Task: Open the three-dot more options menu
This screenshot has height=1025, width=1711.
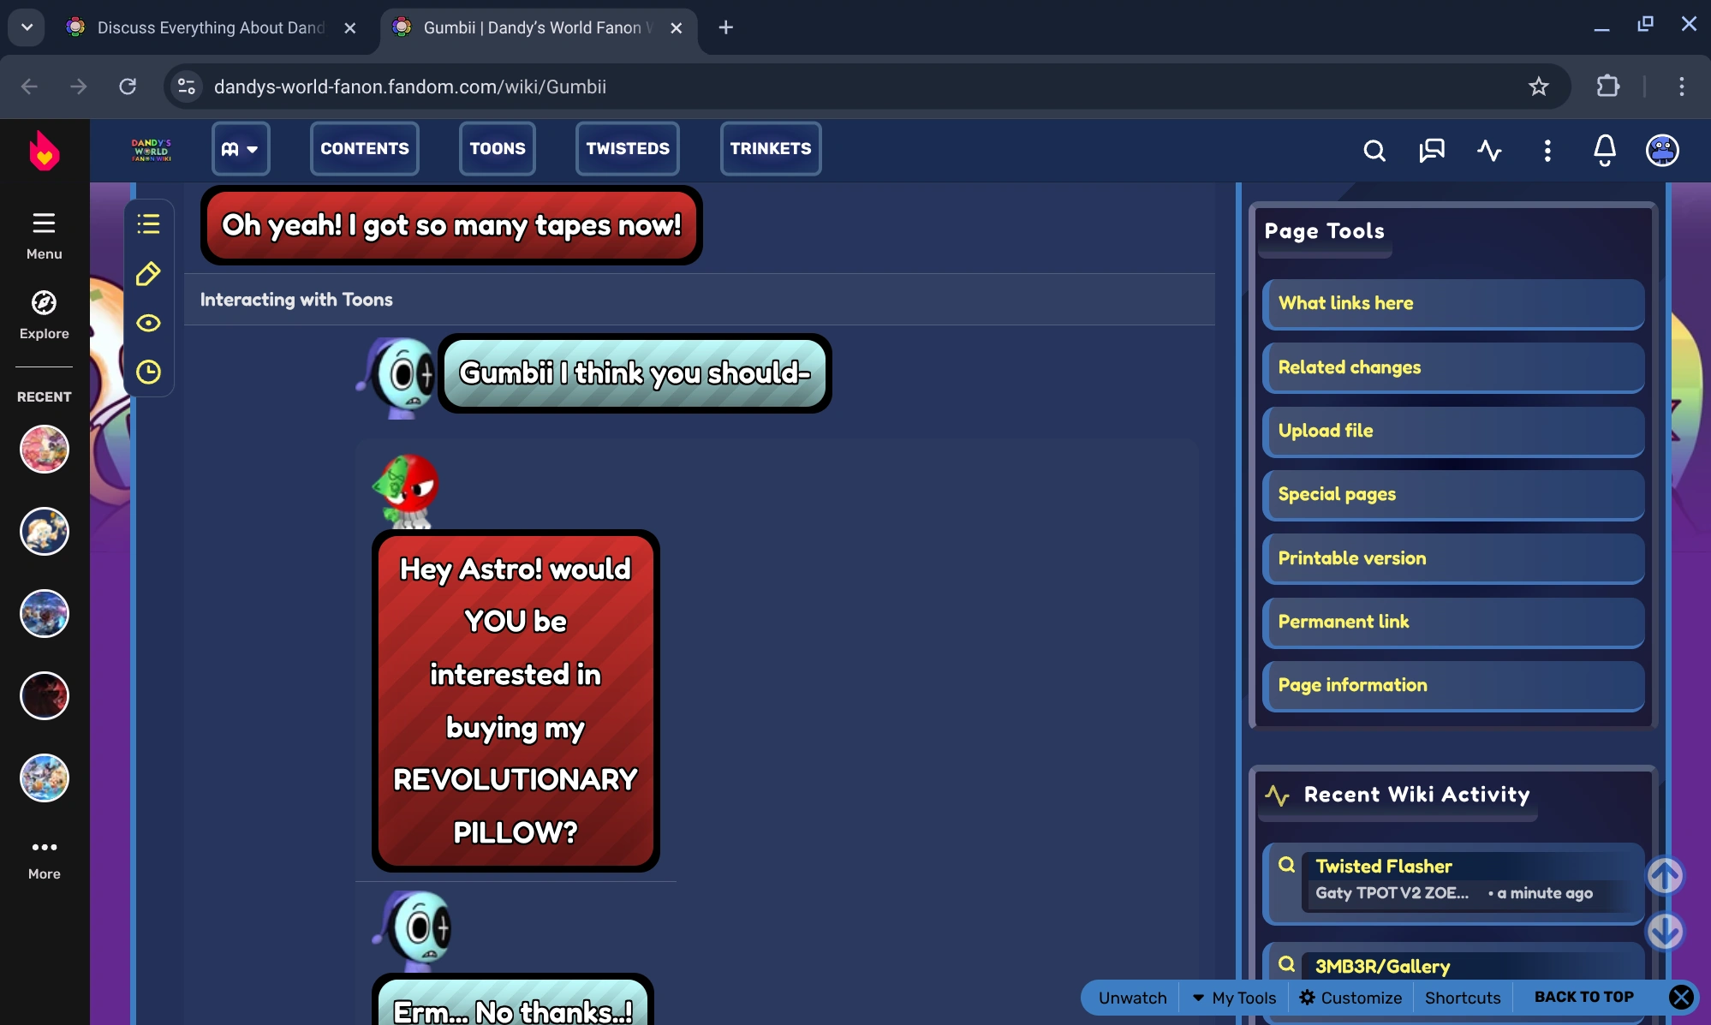Action: 1547,151
